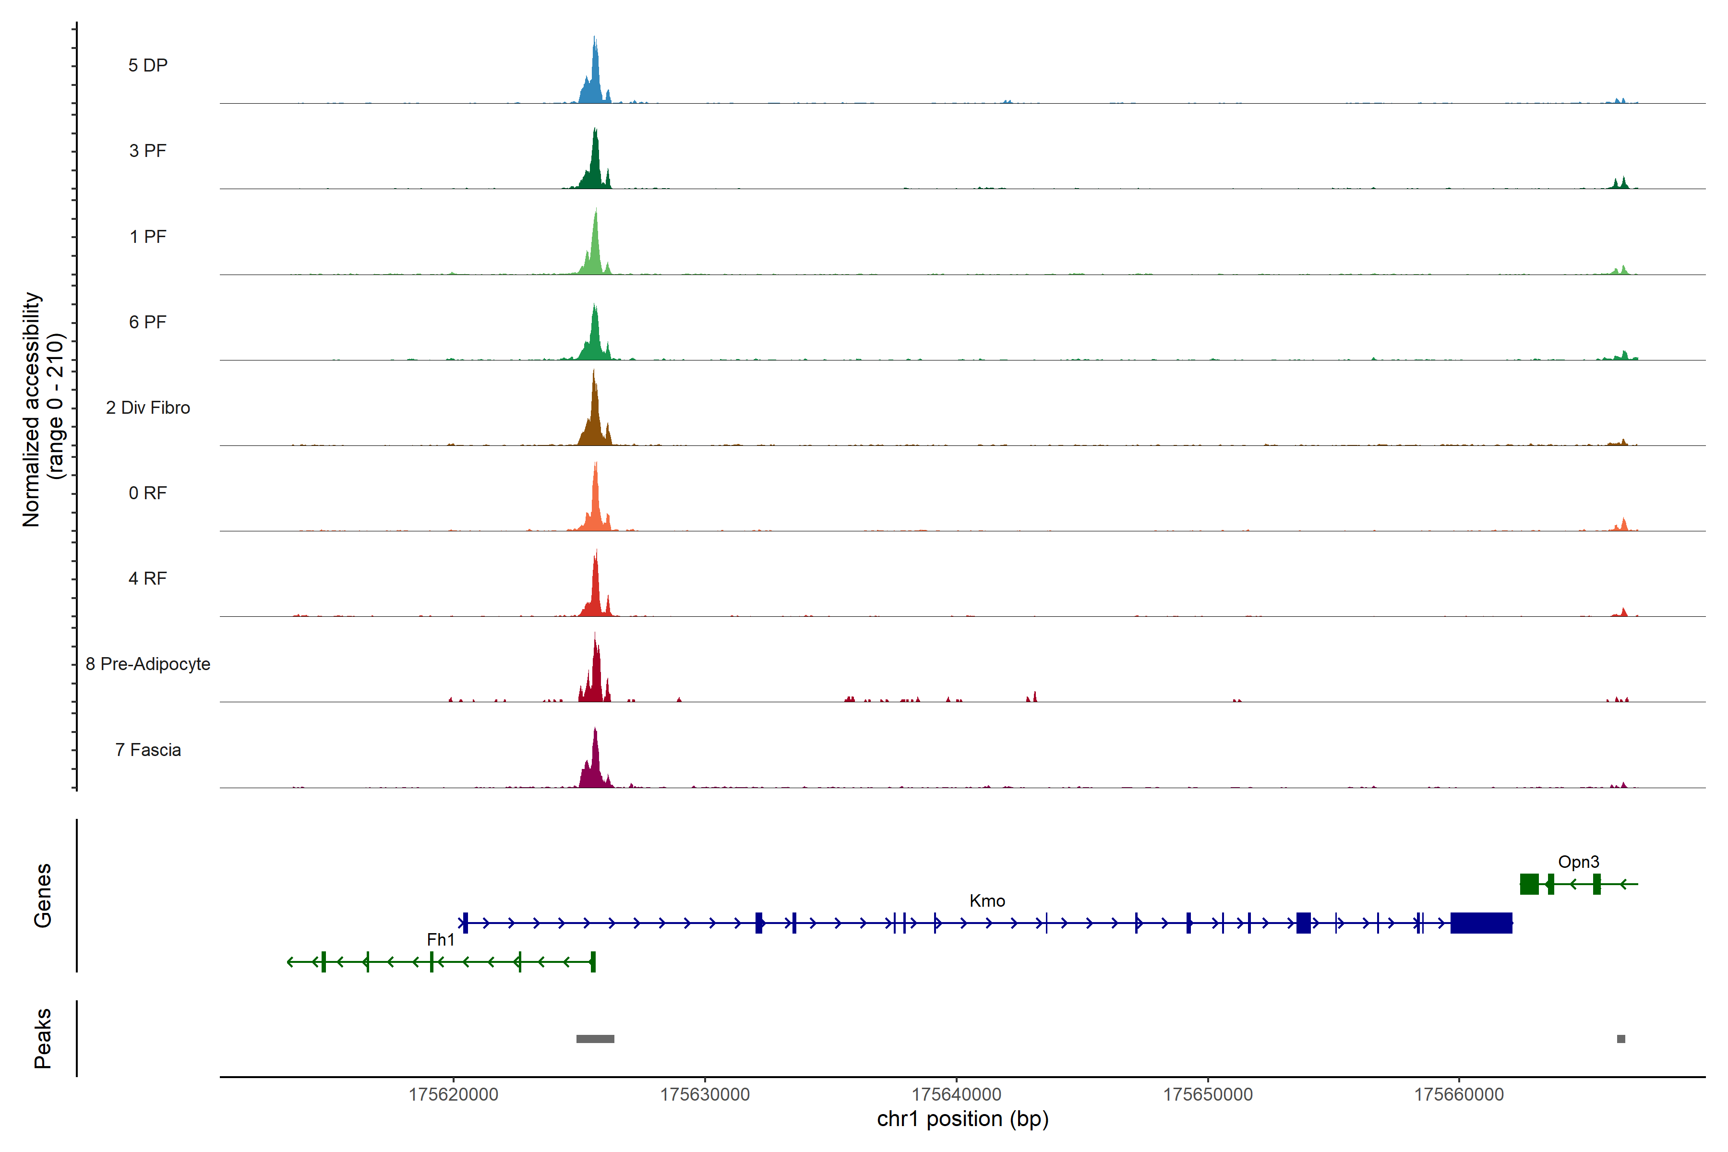Click the wide gray peak bar
Image resolution: width=1728 pixels, height=1152 pixels.
click(x=595, y=1039)
